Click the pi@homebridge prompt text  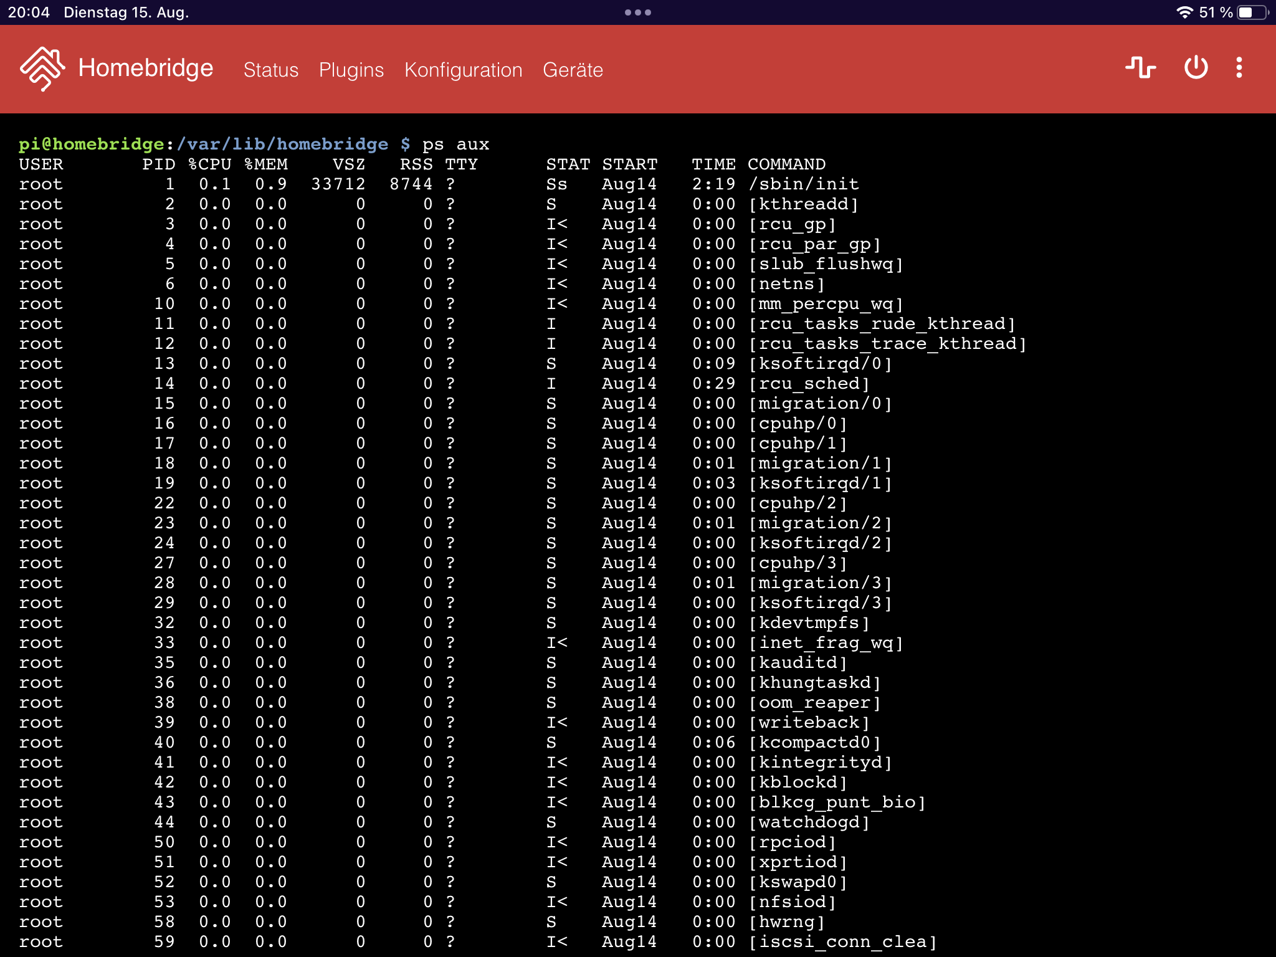[92, 145]
